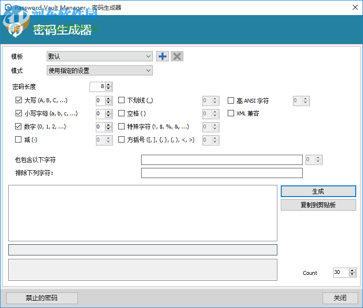Image resolution: width=363 pixels, height=308 pixels.
Task: Enable the 下划线 (_) checkbox
Action: 121,100
